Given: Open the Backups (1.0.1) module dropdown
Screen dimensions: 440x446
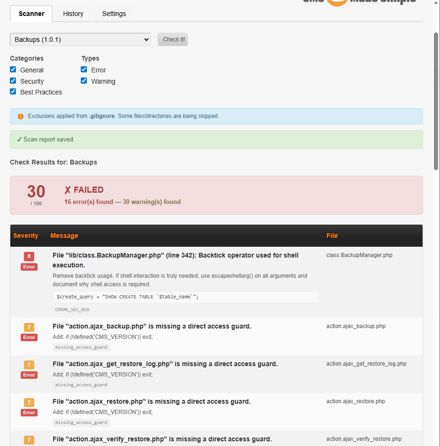Looking at the screenshot, I should (x=80, y=39).
